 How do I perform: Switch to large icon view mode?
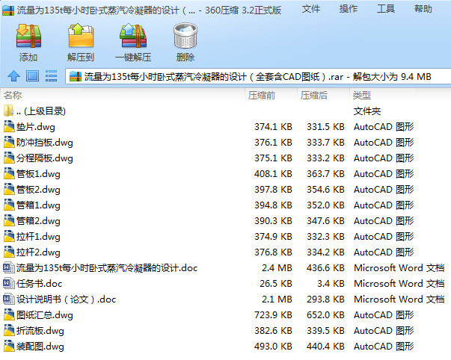pyautogui.click(x=32, y=76)
